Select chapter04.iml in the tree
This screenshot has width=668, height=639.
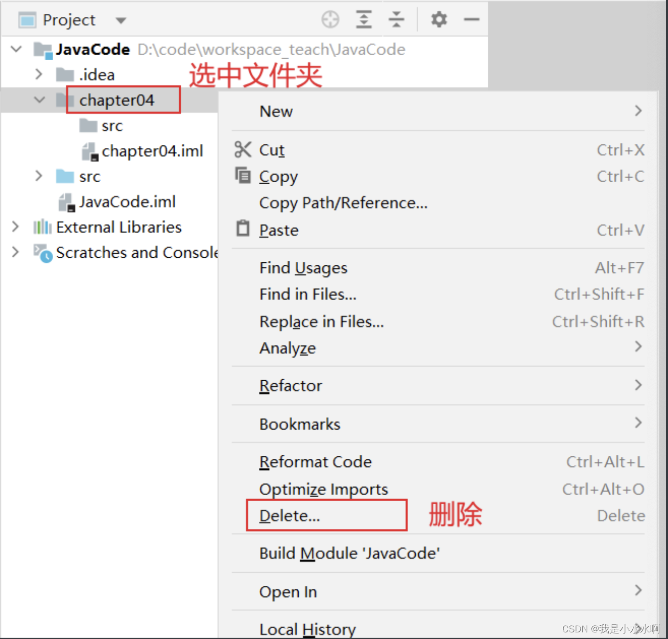click(x=152, y=151)
